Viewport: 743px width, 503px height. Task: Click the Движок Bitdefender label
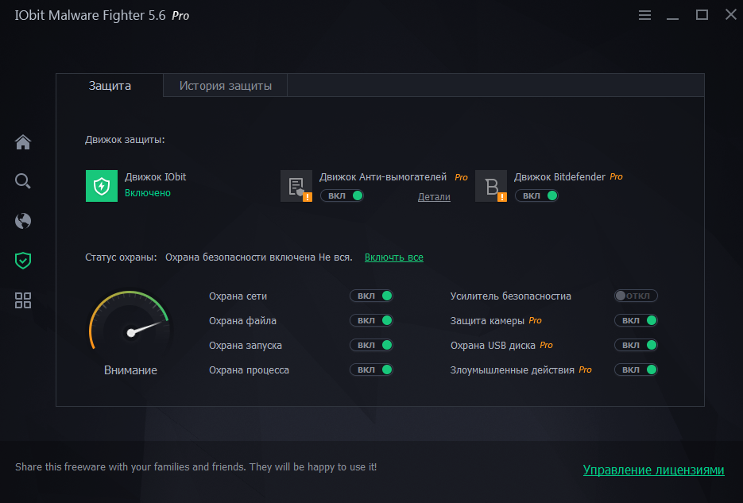(x=559, y=176)
